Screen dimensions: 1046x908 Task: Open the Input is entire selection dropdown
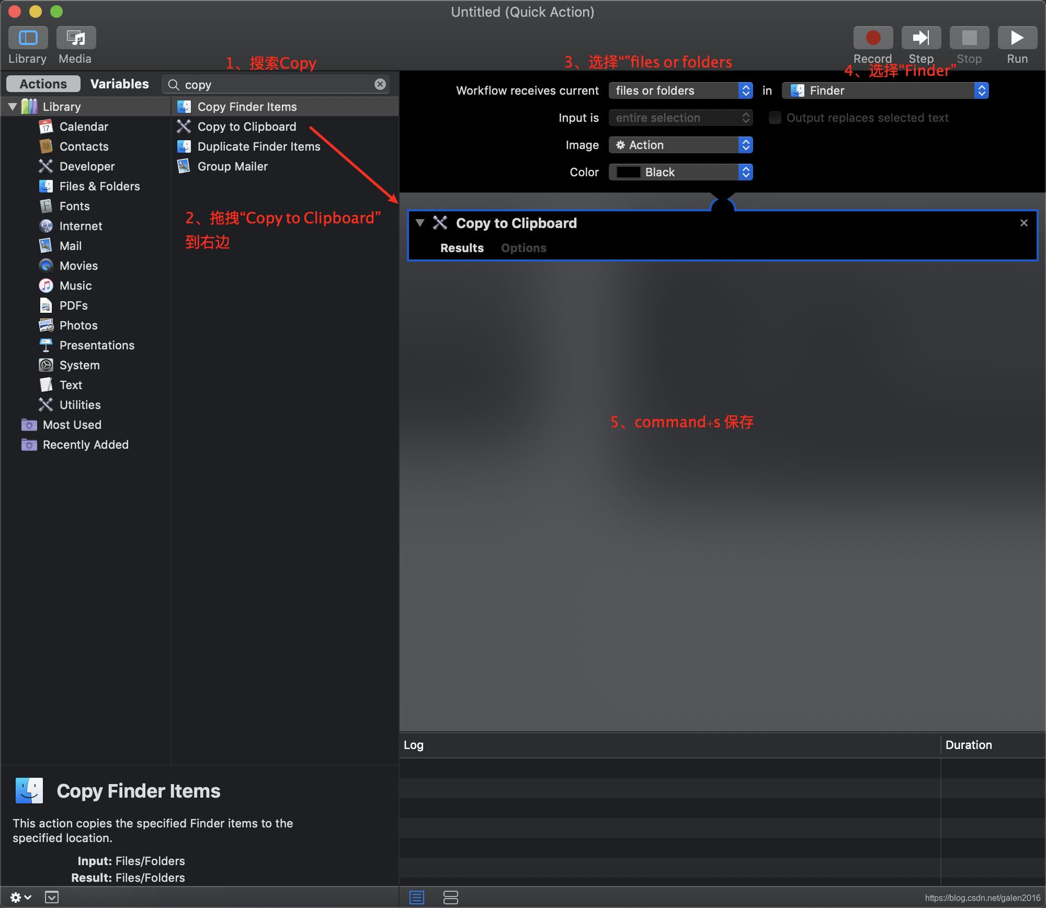point(680,118)
